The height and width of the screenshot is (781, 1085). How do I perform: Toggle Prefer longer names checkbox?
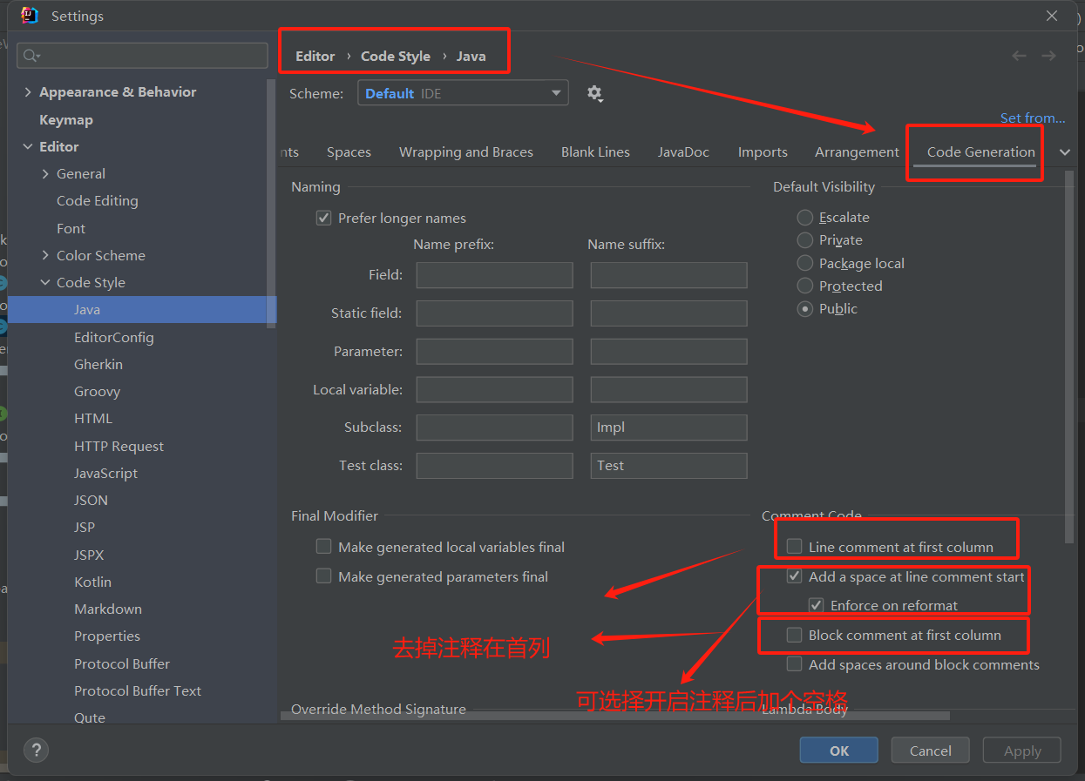coord(323,218)
